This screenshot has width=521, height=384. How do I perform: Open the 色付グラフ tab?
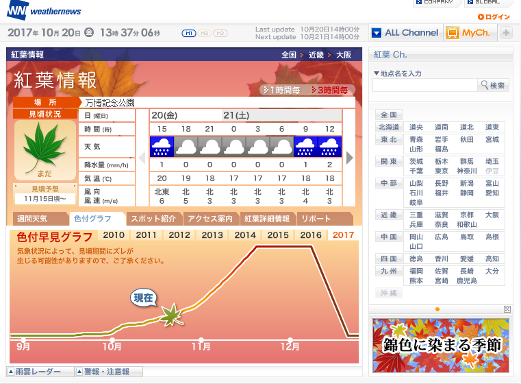[x=97, y=219]
